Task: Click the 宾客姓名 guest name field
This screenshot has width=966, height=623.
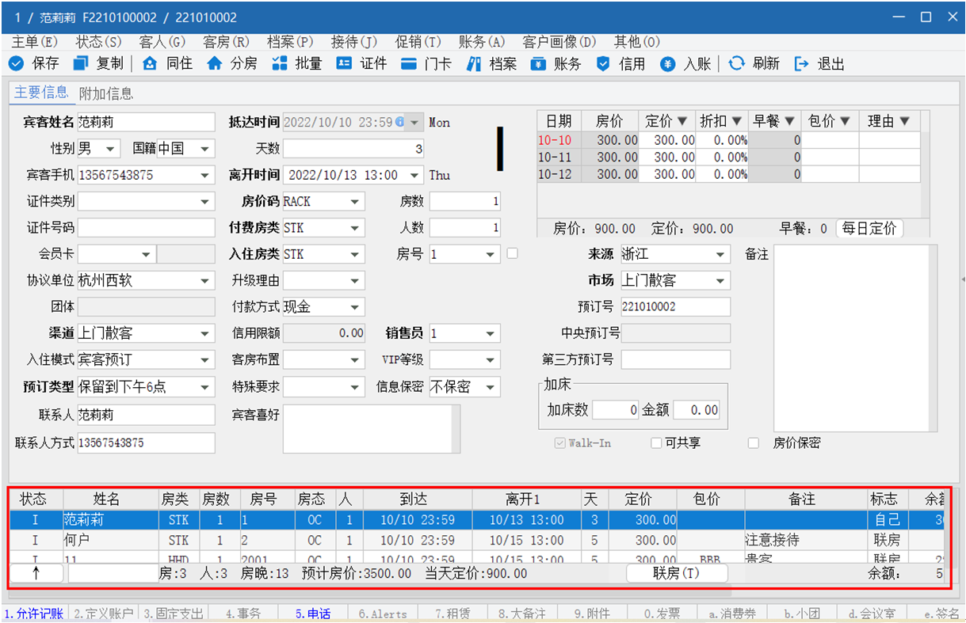Action: [x=146, y=123]
